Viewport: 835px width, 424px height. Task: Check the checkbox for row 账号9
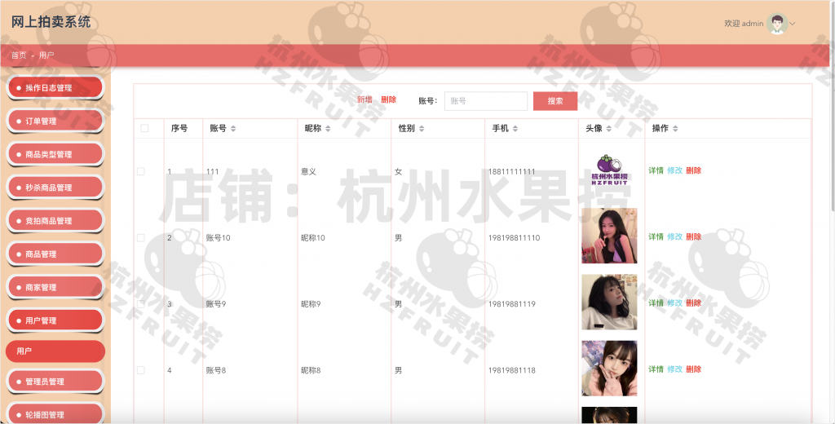click(140, 303)
